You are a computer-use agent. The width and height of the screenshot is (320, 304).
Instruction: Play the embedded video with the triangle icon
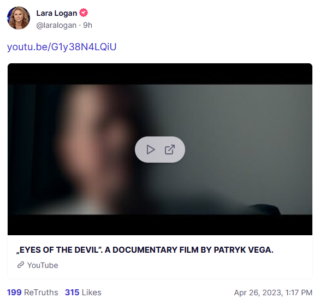(x=151, y=150)
